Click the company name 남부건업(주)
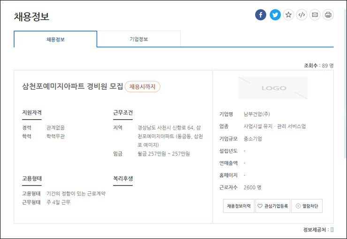Viewport: 347px width, 239px height. pyautogui.click(x=256, y=114)
